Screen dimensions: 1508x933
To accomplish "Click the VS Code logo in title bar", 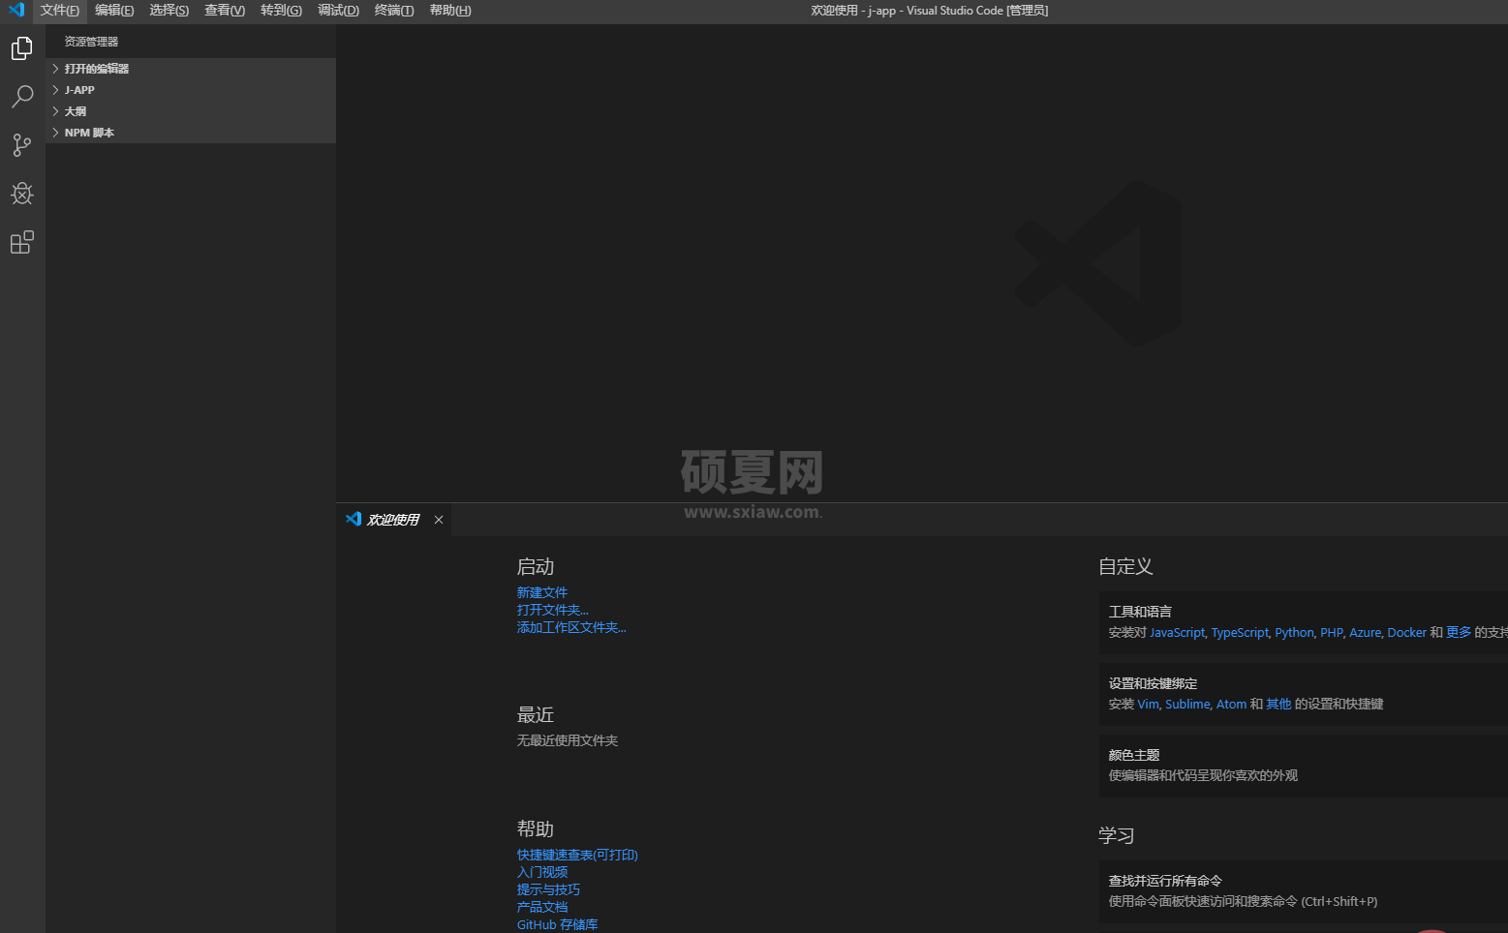I will (x=16, y=10).
